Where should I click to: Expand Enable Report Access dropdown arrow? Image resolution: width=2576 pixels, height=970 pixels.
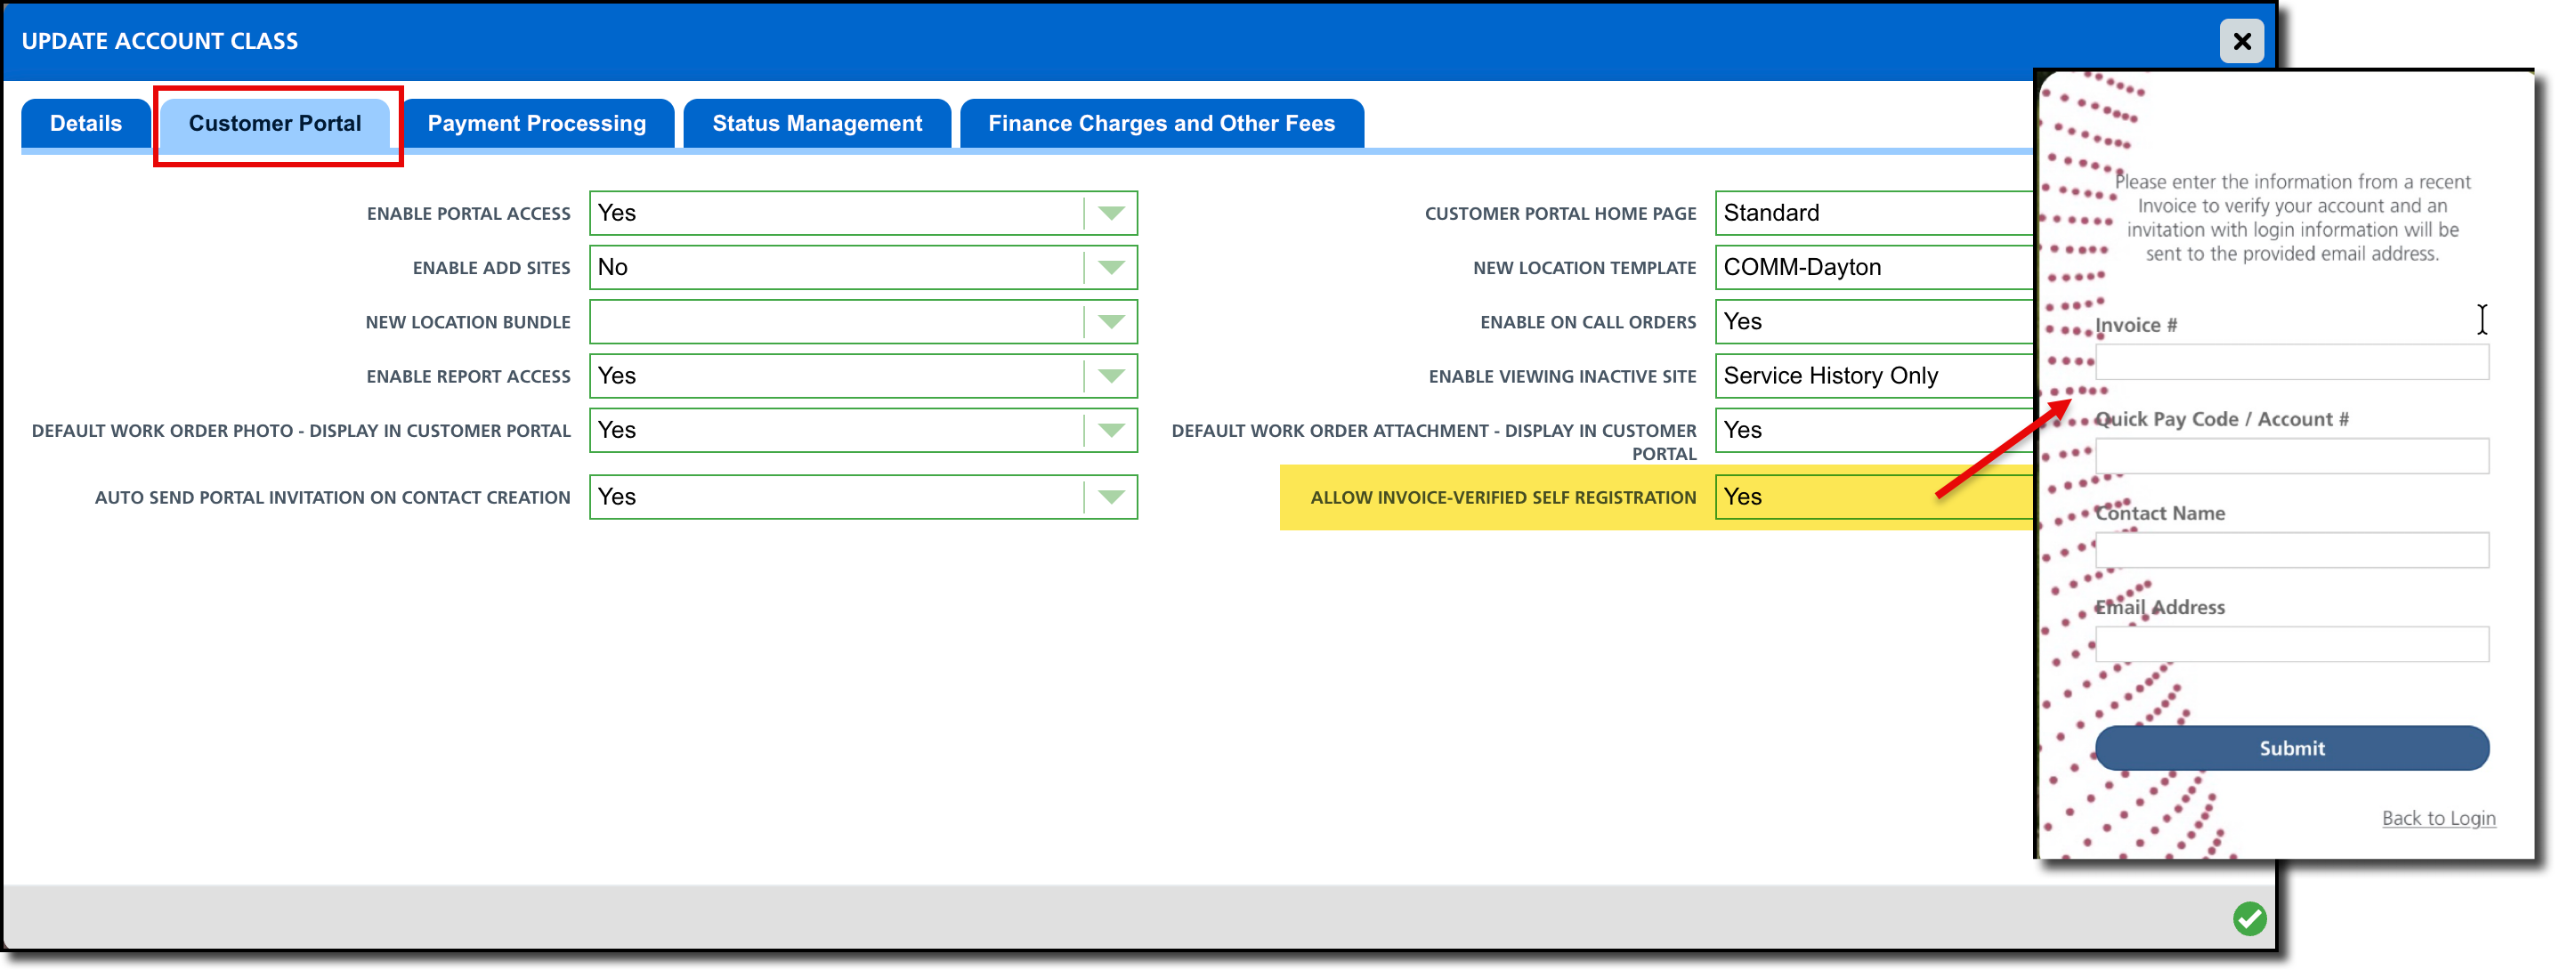pos(1110,376)
